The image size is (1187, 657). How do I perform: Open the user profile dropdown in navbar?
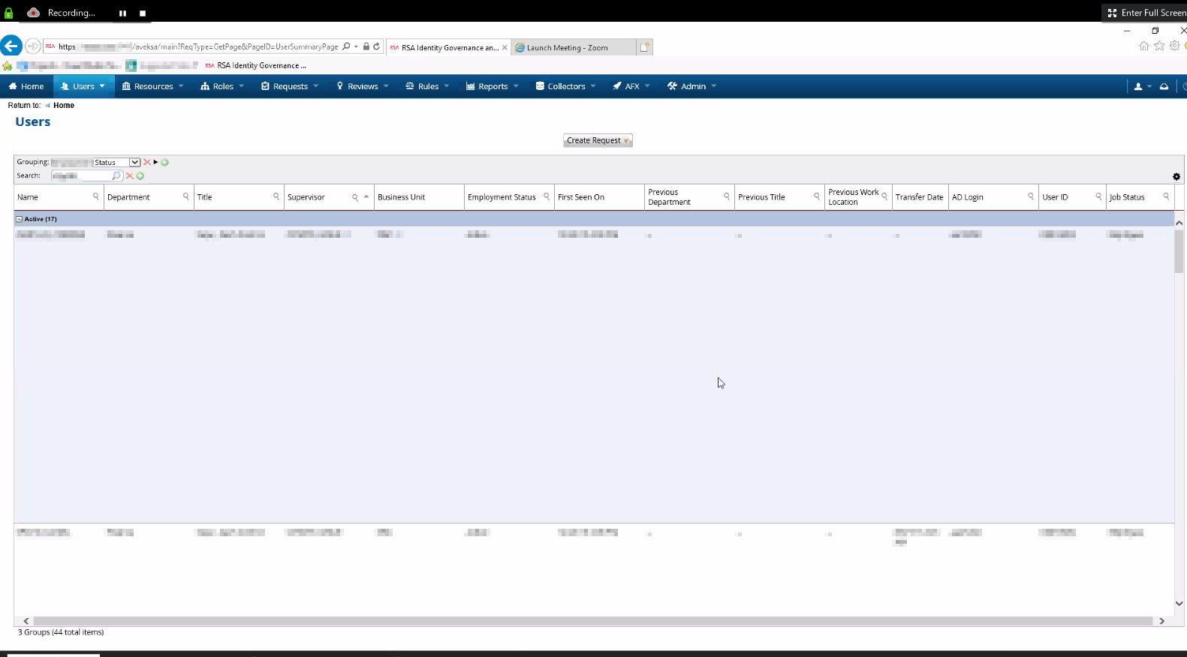click(x=1141, y=87)
